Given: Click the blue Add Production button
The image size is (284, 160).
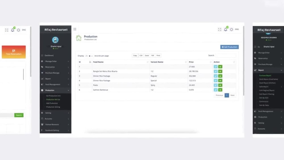Looking at the screenshot, I should [229, 47].
